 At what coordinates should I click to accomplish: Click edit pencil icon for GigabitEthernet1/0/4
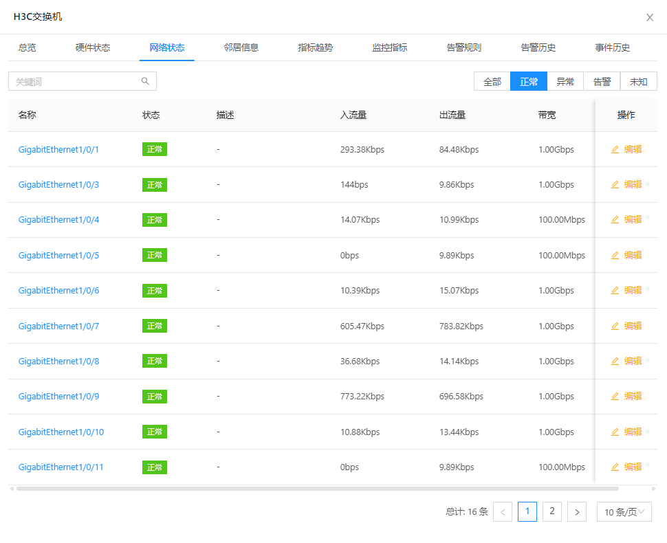click(615, 220)
